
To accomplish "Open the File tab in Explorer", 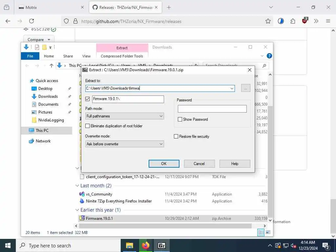I will (30, 56).
